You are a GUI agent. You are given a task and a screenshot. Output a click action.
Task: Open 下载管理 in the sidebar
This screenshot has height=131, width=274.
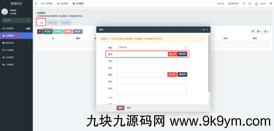(16, 65)
